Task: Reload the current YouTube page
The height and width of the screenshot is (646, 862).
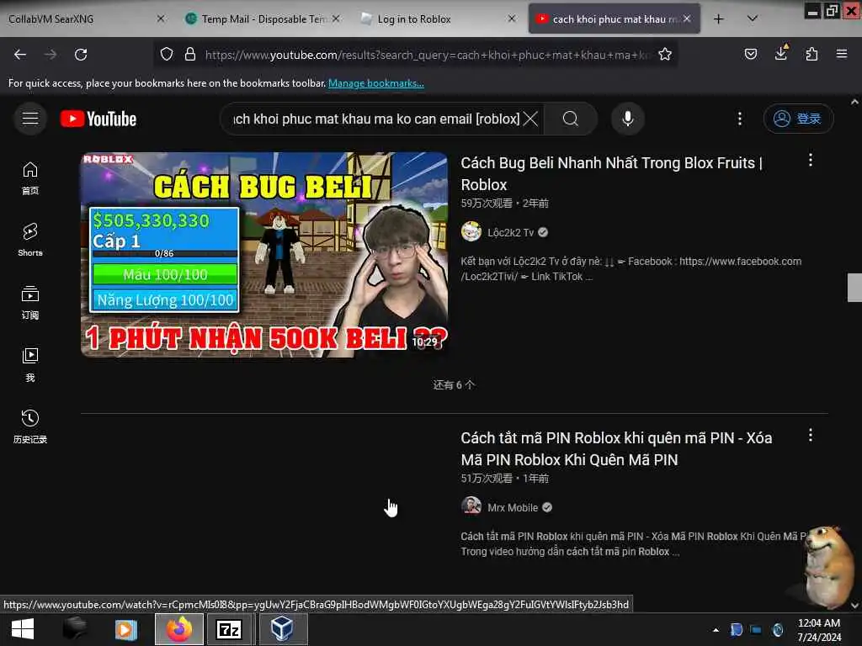Action: point(81,55)
